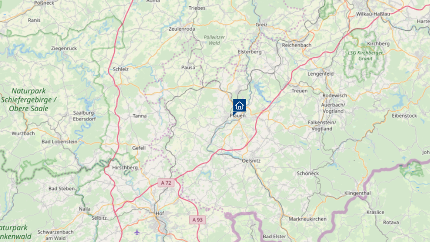This screenshot has width=430, height=242.
Task: Select the Plauen city label
Action: (238, 116)
